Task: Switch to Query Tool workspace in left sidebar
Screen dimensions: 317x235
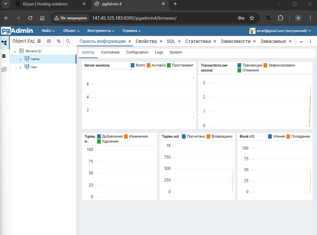Action: coord(4,56)
